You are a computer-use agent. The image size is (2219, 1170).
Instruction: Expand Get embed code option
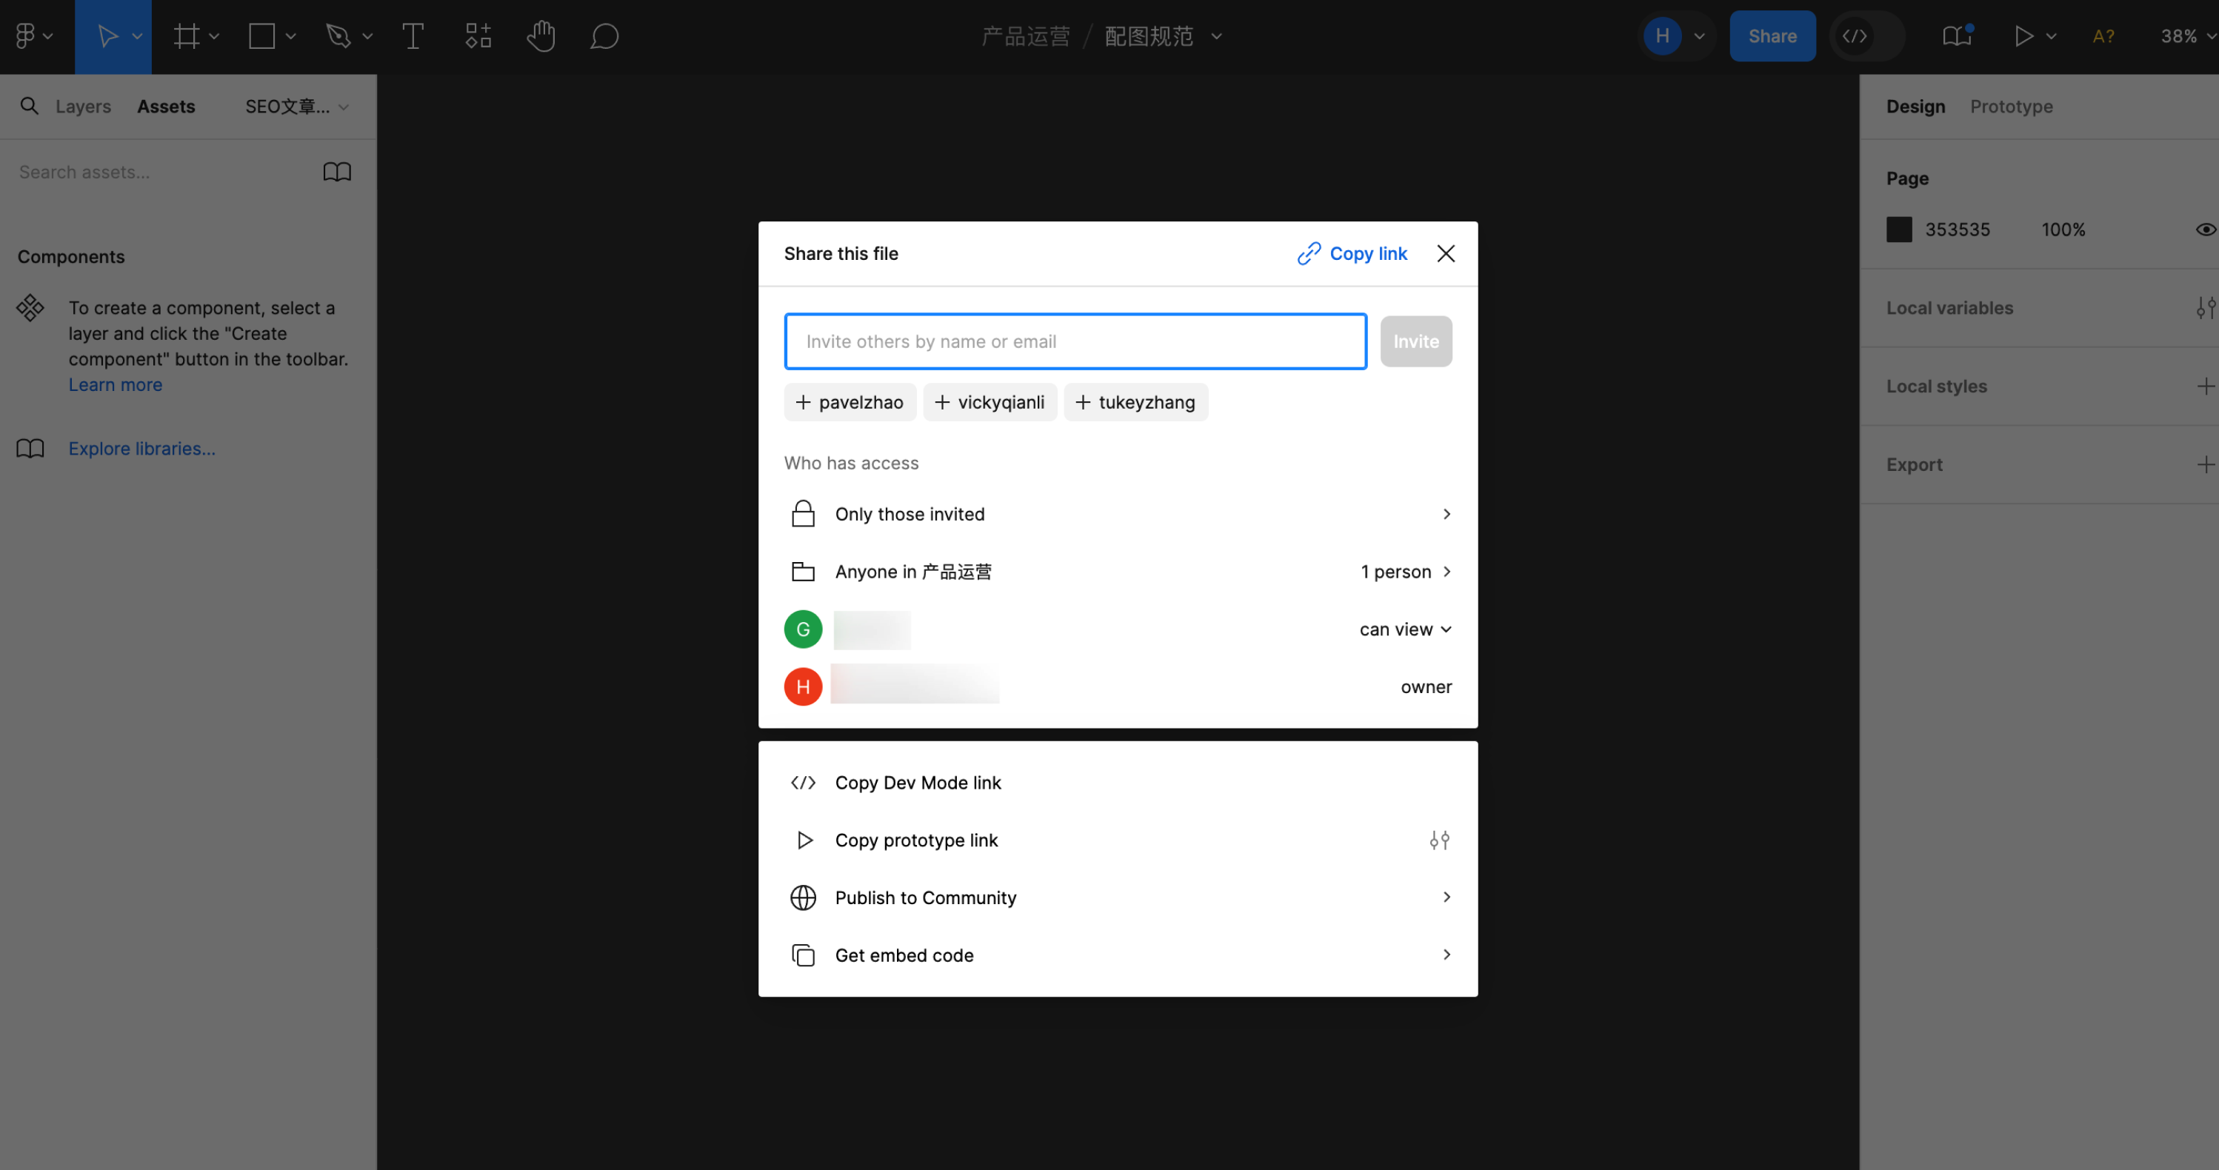pyautogui.click(x=1446, y=955)
